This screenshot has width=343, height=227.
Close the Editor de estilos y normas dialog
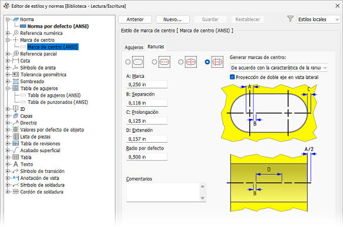tap(338, 6)
